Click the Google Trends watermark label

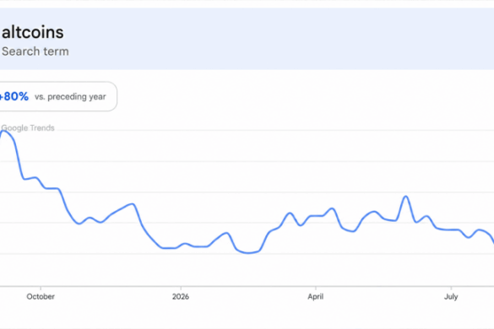click(x=28, y=128)
